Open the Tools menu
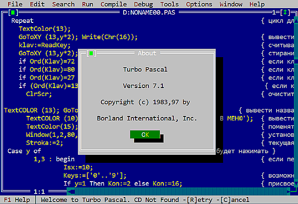 [x=169, y=4]
